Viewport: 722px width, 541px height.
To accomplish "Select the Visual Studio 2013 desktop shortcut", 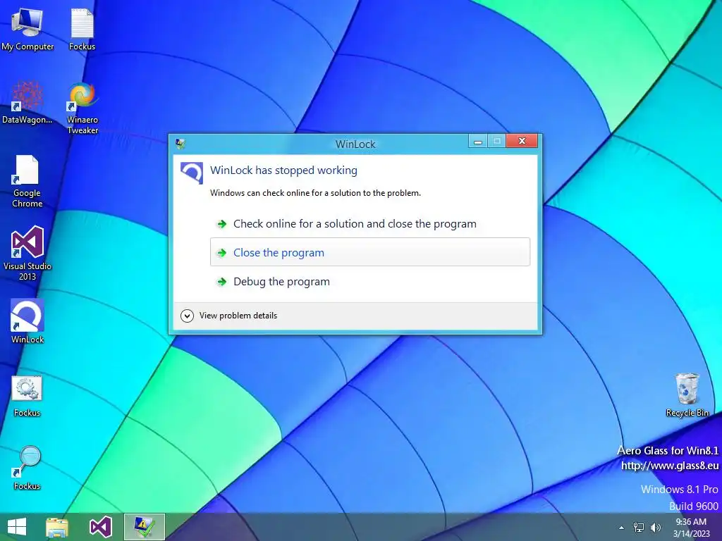I will pos(27,253).
